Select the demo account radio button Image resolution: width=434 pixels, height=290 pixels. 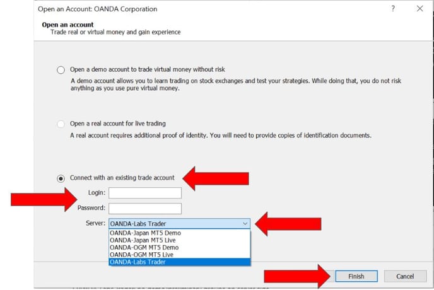(61, 70)
